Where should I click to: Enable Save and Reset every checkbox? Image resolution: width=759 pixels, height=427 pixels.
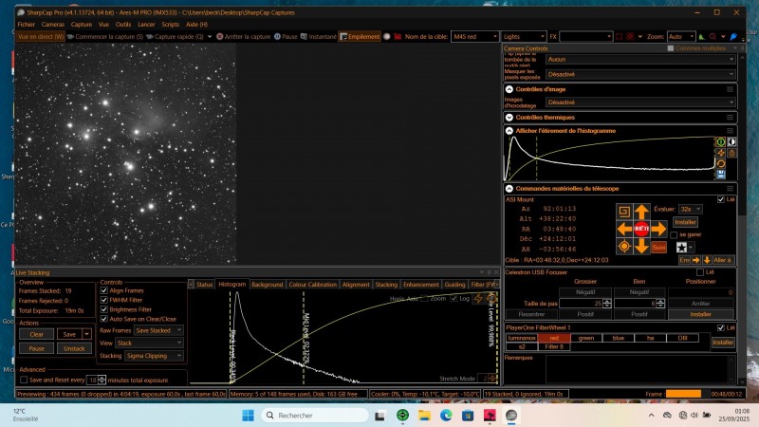(24, 381)
